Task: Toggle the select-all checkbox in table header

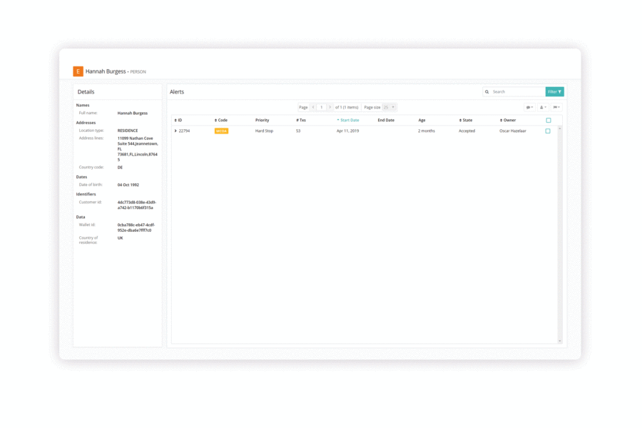Action: (x=549, y=120)
